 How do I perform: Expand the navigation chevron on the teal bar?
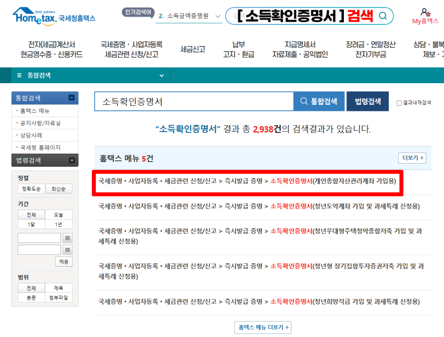(x=162, y=75)
